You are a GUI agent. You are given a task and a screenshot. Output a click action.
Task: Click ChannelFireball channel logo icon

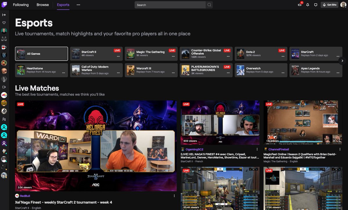(265, 149)
